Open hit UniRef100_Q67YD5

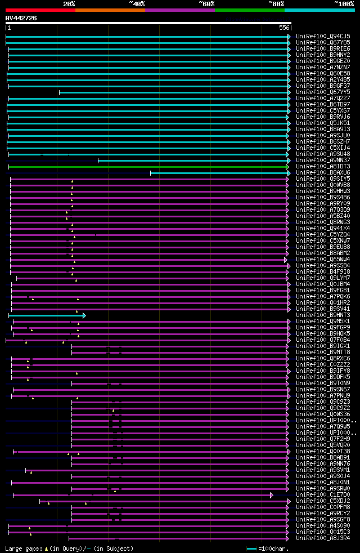pyautogui.click(x=323, y=43)
